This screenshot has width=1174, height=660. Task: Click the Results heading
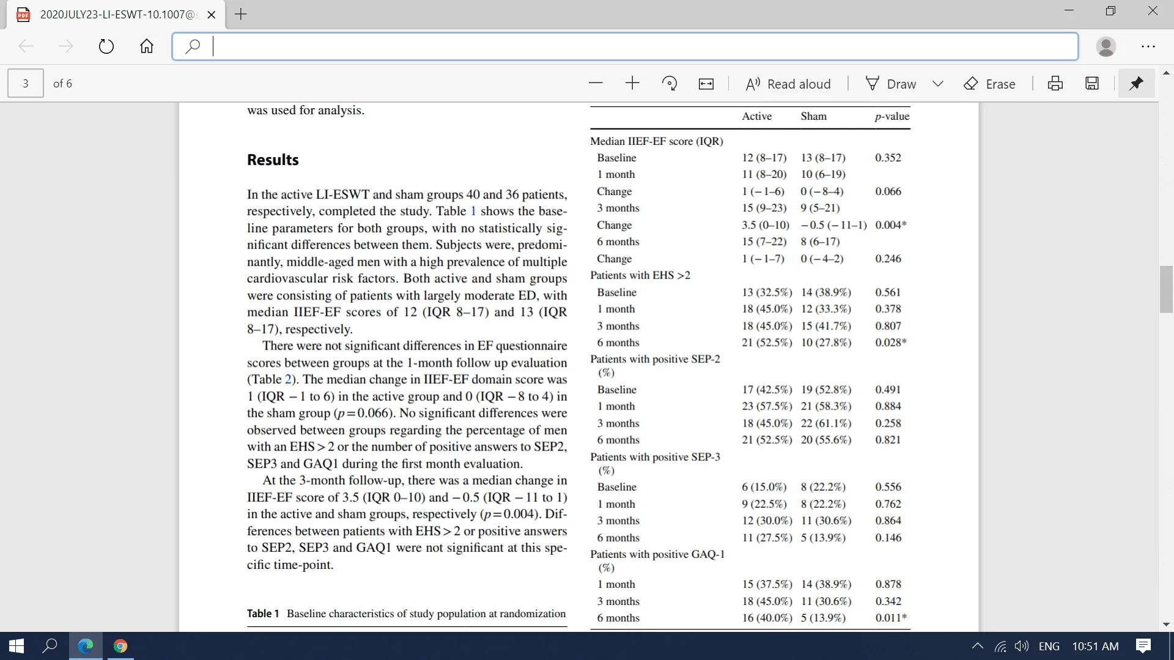click(273, 160)
